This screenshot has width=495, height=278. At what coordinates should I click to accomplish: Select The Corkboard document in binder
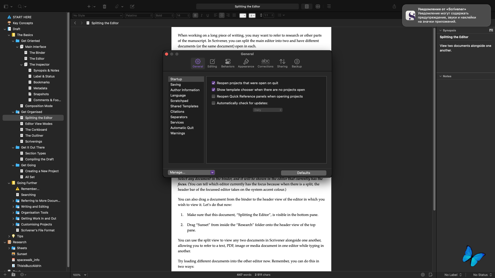(x=36, y=129)
